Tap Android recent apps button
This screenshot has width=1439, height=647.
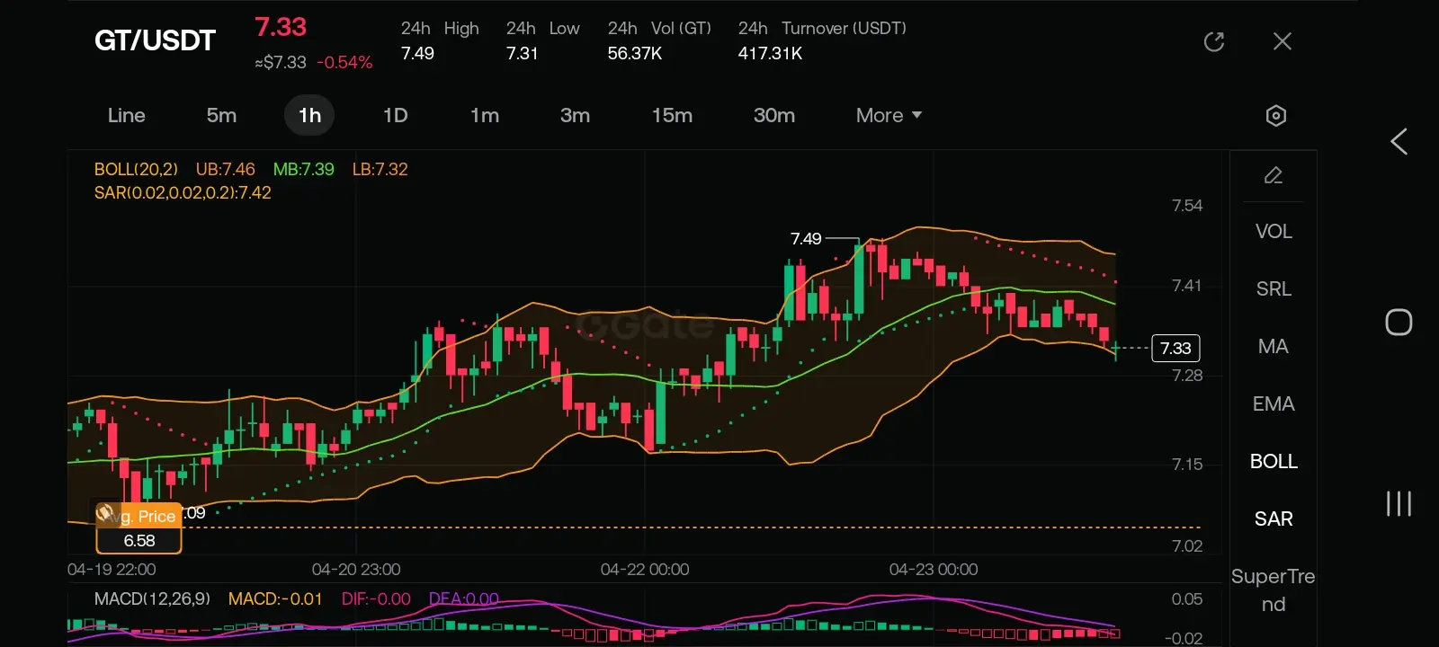pyautogui.click(x=1399, y=503)
